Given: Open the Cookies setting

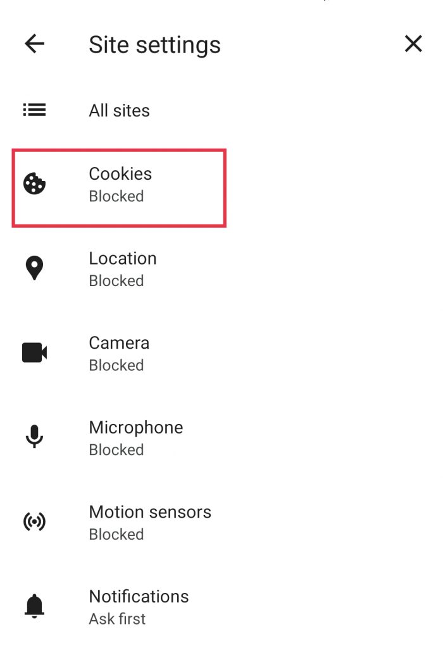Looking at the screenshot, I should 120,174.
